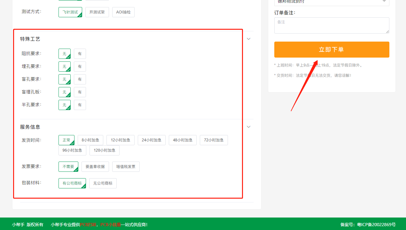Switch 盲埋孔板 to 有
The height and width of the screenshot is (230, 406).
(x=80, y=92)
